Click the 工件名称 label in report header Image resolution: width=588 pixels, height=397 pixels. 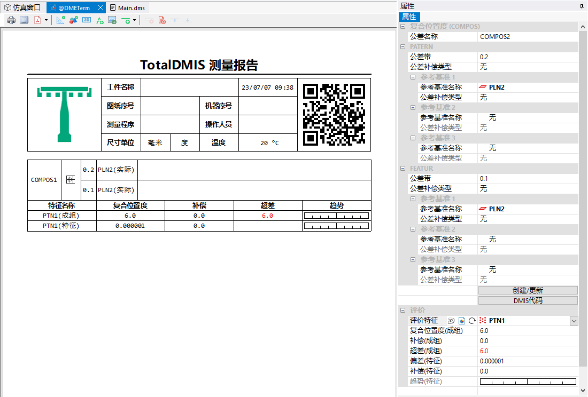[x=121, y=87]
